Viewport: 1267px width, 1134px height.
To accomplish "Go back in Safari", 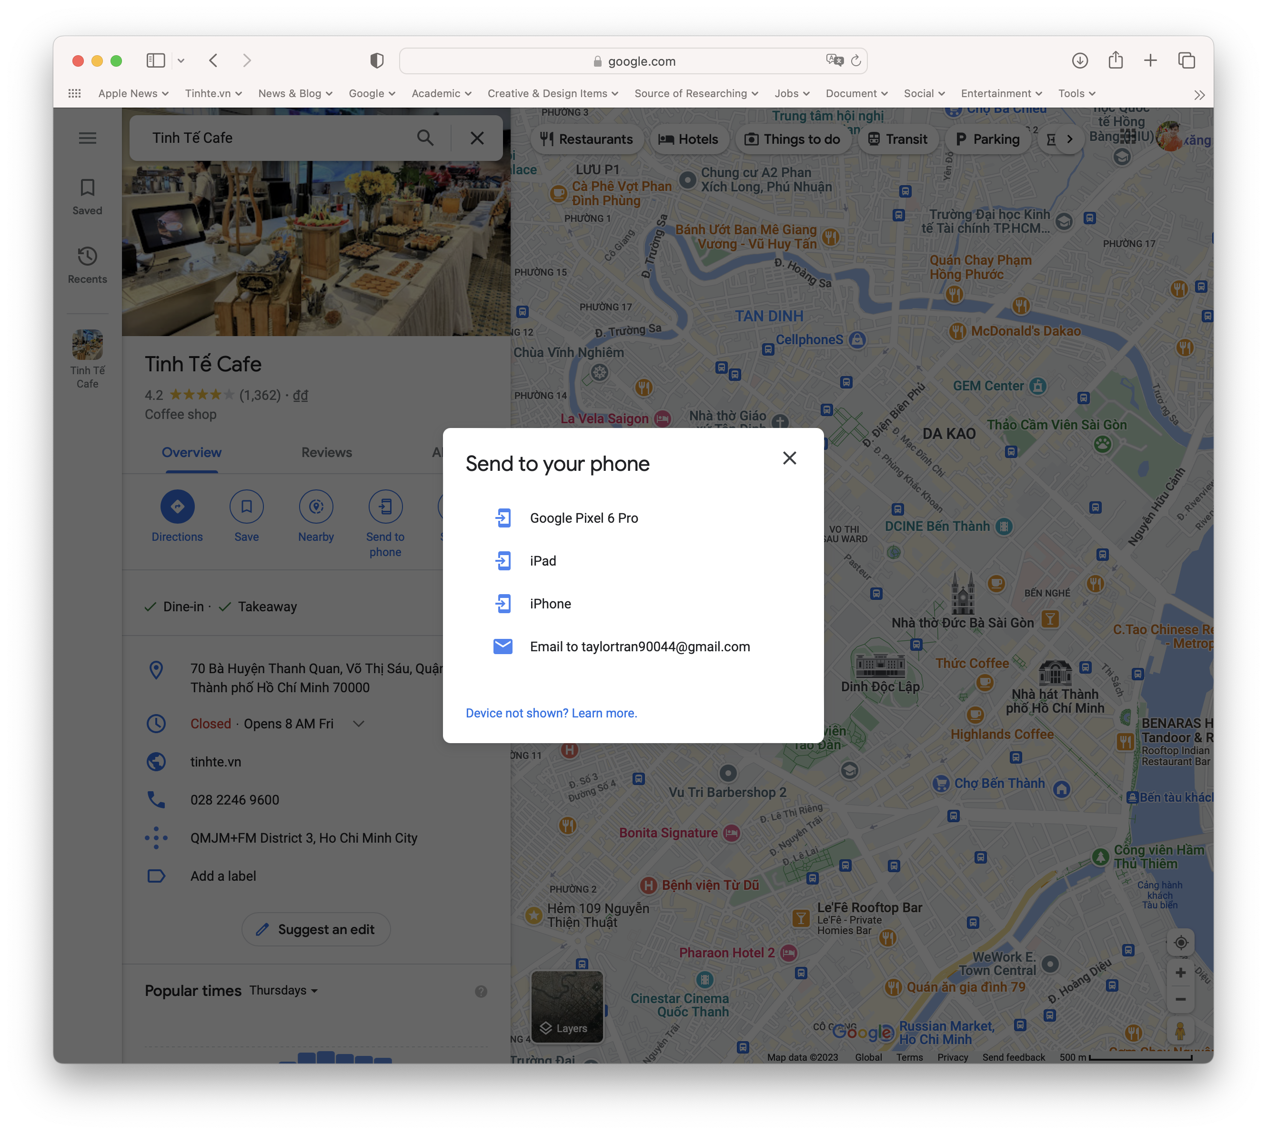I will [213, 60].
